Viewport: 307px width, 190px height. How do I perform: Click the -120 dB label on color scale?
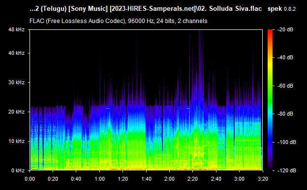pyautogui.click(x=287, y=170)
